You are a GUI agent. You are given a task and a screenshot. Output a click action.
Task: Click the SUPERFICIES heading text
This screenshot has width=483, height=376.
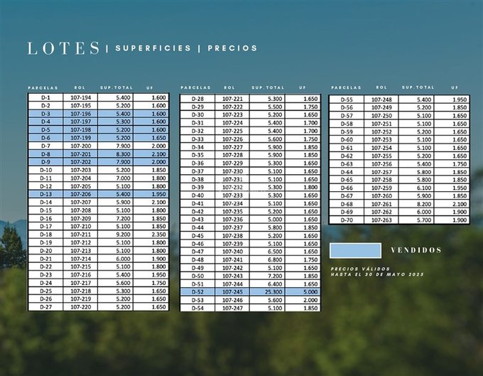(153, 48)
